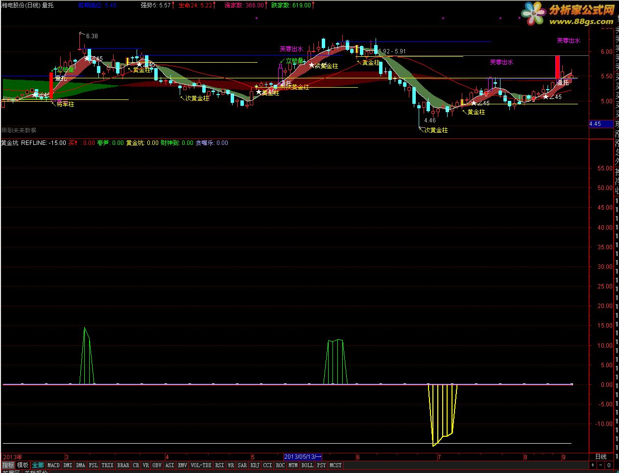Open the 分析家公式网 site logo
Screen dimensions: 619x473
pyautogui.click(x=568, y=13)
